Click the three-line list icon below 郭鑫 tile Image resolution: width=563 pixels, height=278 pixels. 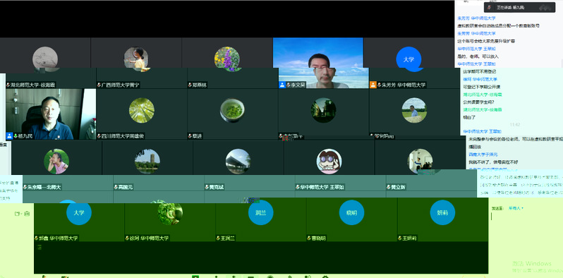tap(39, 247)
